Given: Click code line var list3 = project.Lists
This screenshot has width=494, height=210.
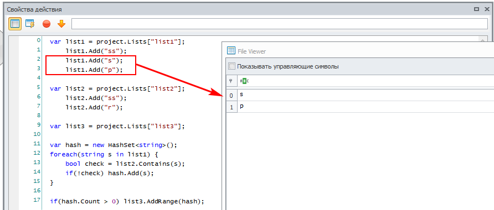Looking at the screenshot, I should 117,127.
